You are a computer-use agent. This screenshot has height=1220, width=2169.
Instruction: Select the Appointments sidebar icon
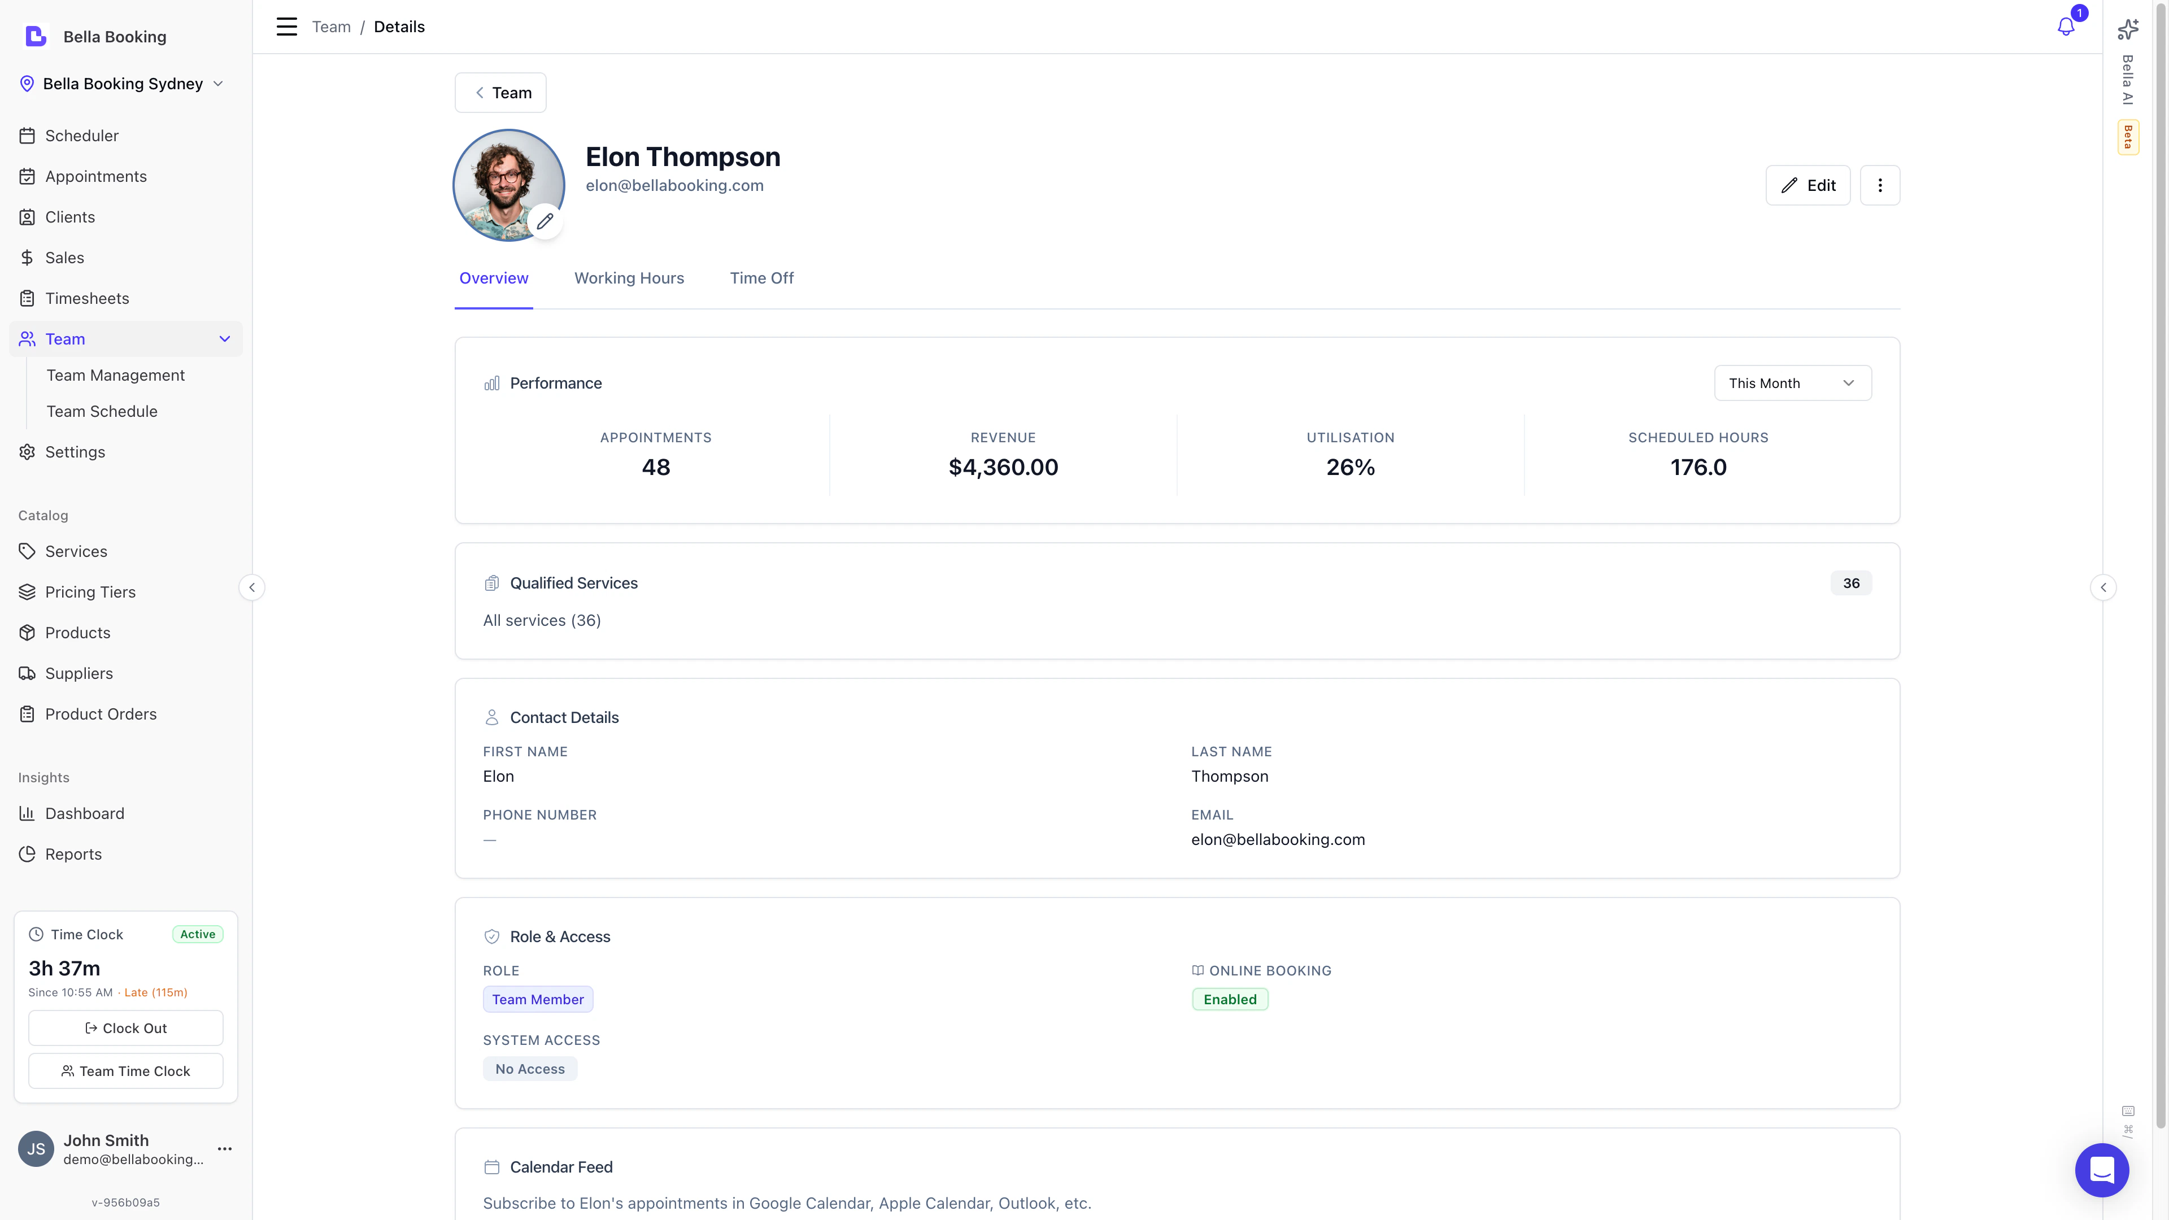tap(28, 176)
